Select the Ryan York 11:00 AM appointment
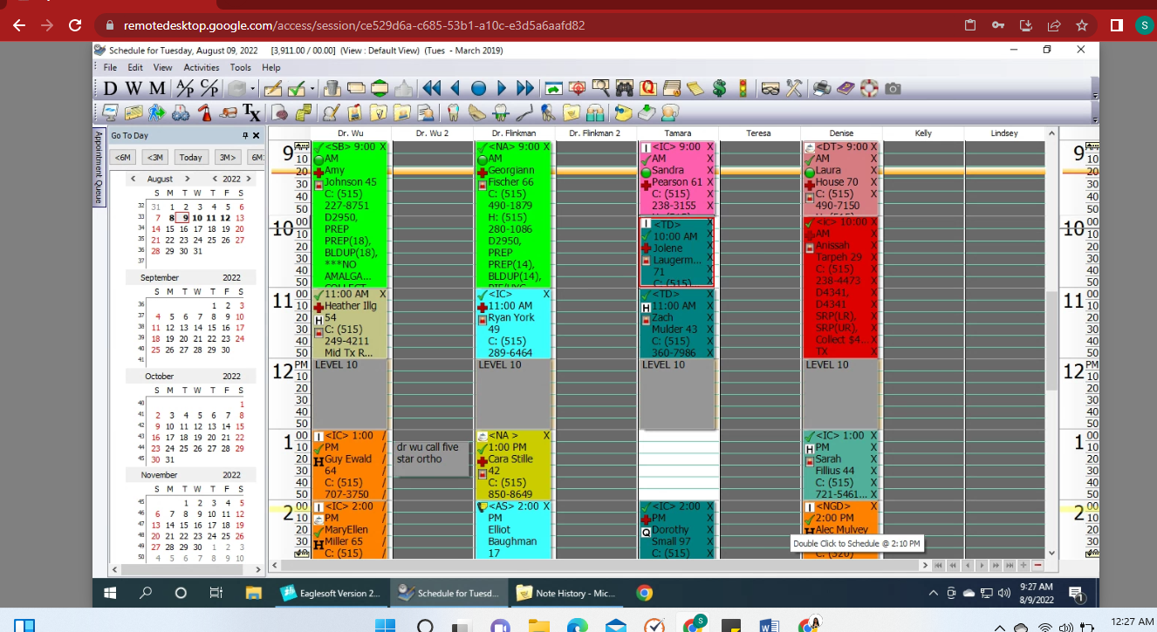 pos(513,323)
